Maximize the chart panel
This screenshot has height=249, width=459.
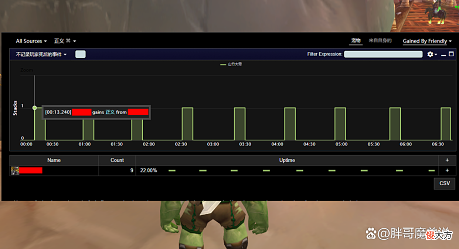pyautogui.click(x=451, y=54)
